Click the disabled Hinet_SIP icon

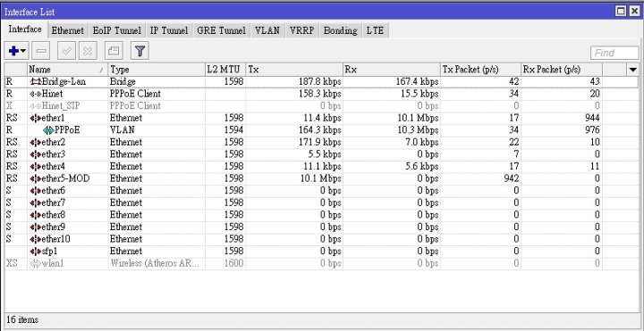pos(36,106)
